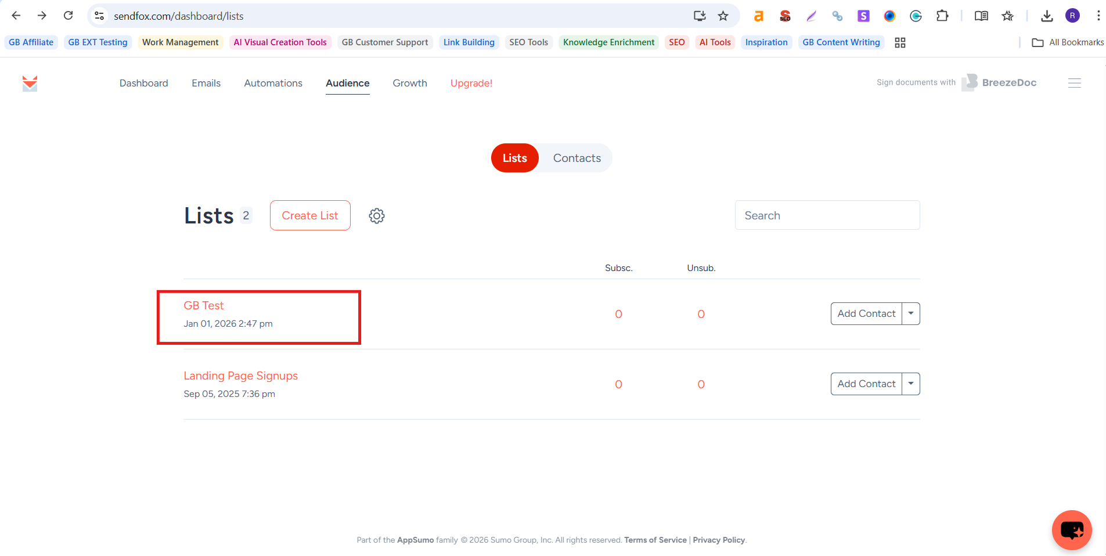1106x556 pixels.
Task: Expand the dropdown arrow beside GB Test's Add Contact
Action: click(x=911, y=314)
